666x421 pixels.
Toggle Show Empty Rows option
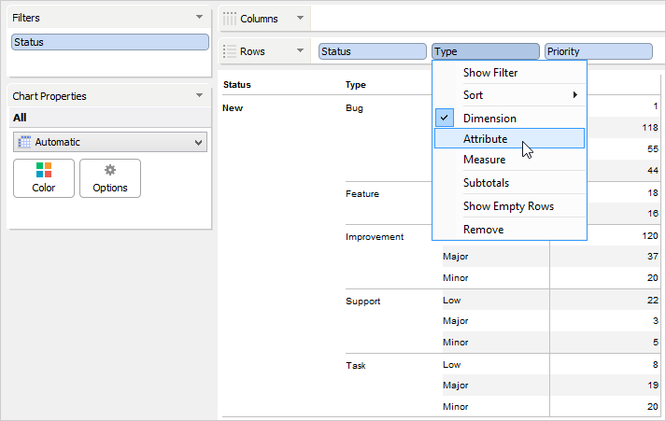click(509, 206)
